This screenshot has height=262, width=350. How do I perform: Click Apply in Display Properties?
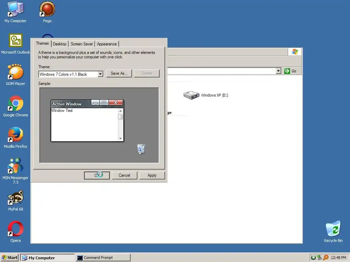pos(152,175)
